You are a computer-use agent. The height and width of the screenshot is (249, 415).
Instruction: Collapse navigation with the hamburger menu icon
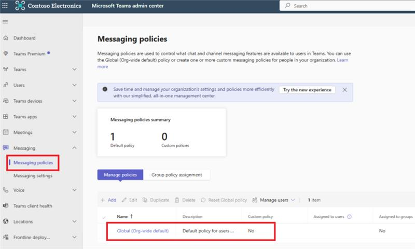coord(5,22)
